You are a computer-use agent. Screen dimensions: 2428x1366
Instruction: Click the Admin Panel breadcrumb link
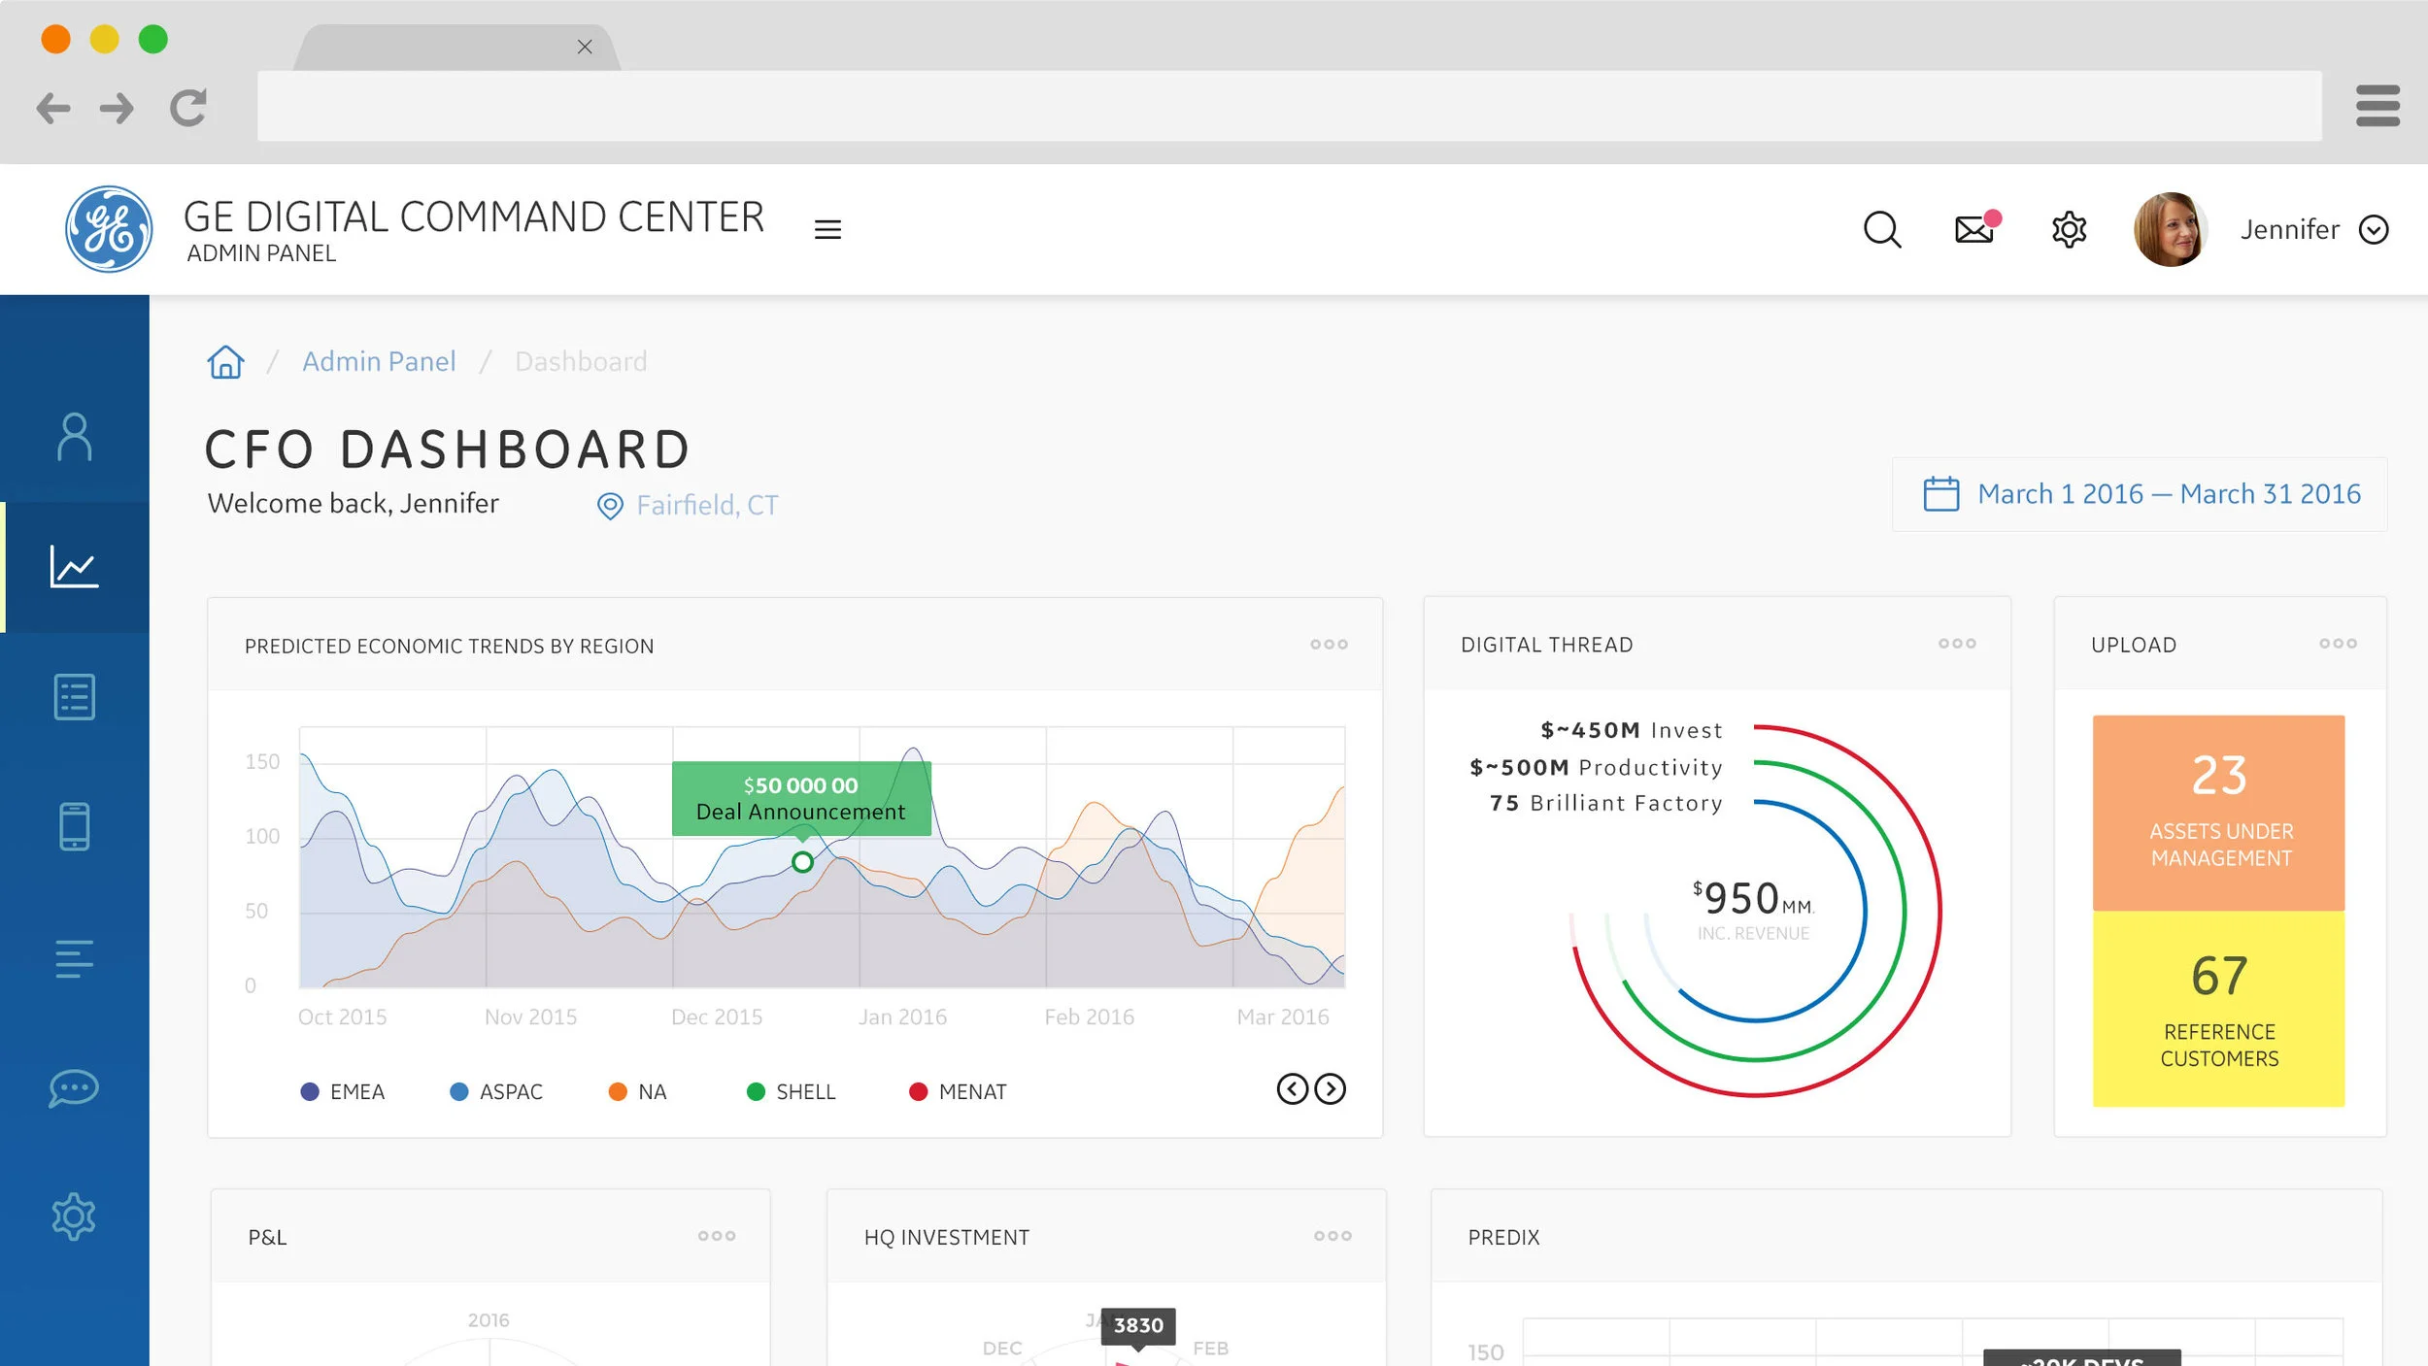(379, 360)
